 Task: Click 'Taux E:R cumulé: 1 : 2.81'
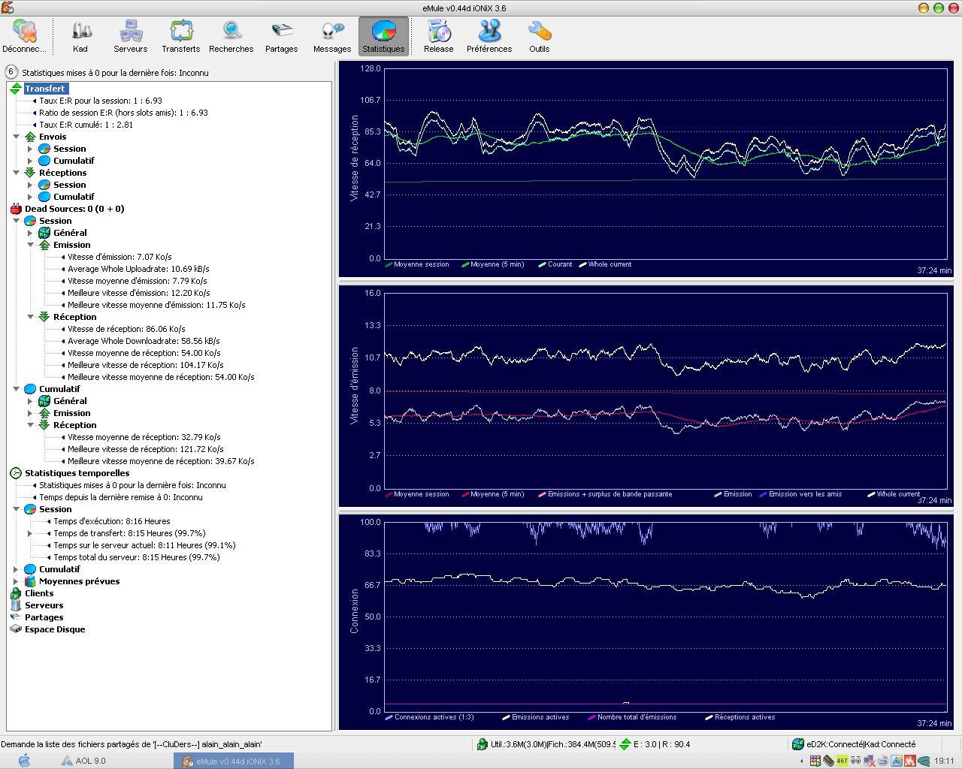[x=86, y=125]
